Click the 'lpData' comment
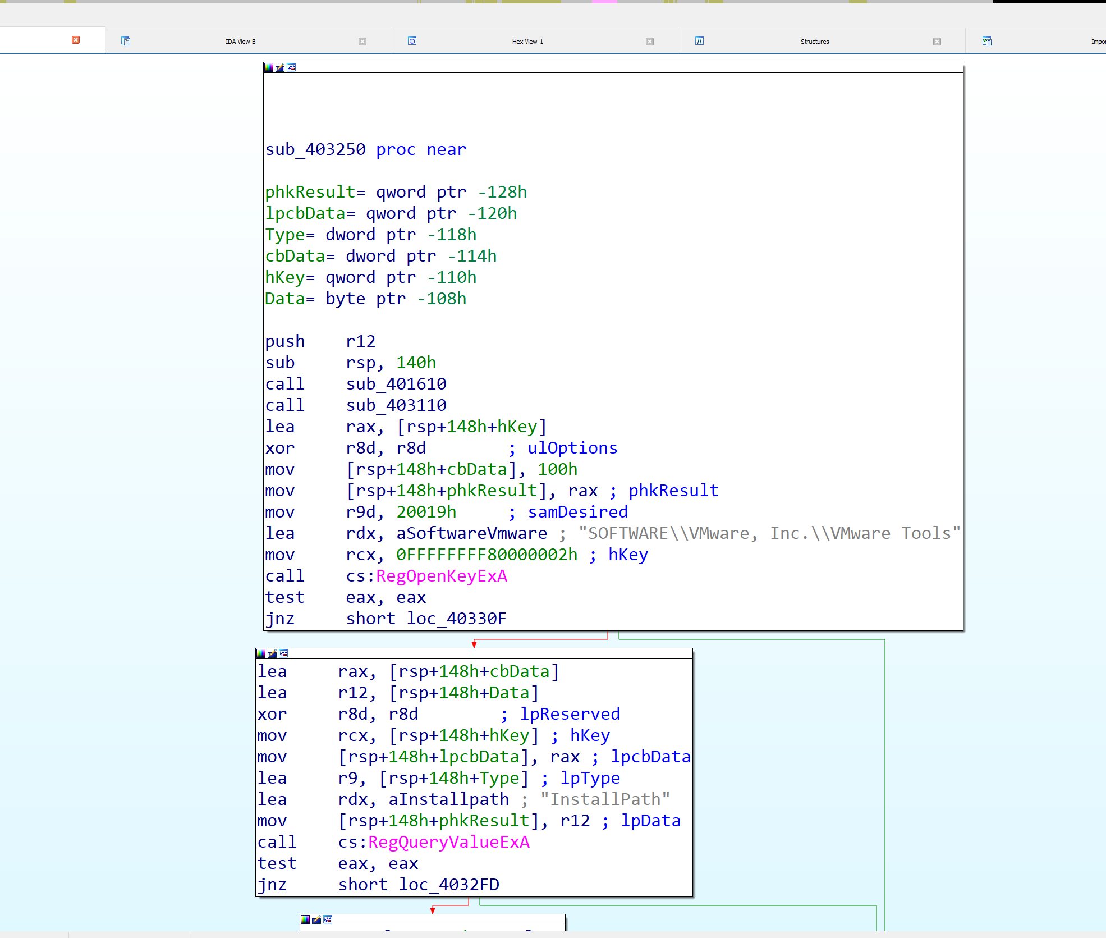Viewport: 1106px width, 938px height. point(650,821)
